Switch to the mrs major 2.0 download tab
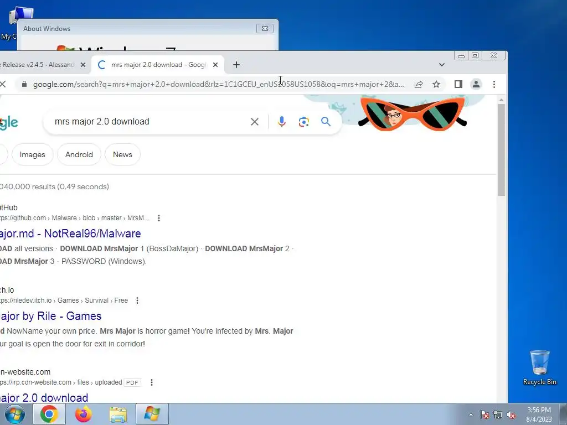 pos(158,65)
